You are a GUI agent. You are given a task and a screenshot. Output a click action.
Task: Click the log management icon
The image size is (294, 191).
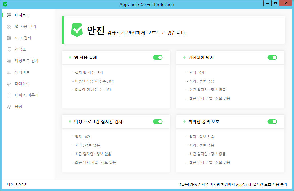(9, 38)
